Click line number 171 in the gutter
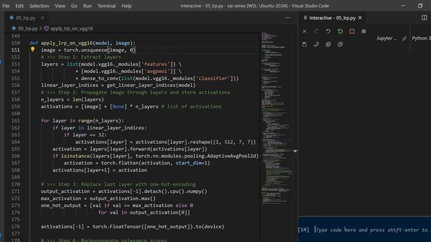Viewport: 431px width, 242px height. click(x=15, y=191)
